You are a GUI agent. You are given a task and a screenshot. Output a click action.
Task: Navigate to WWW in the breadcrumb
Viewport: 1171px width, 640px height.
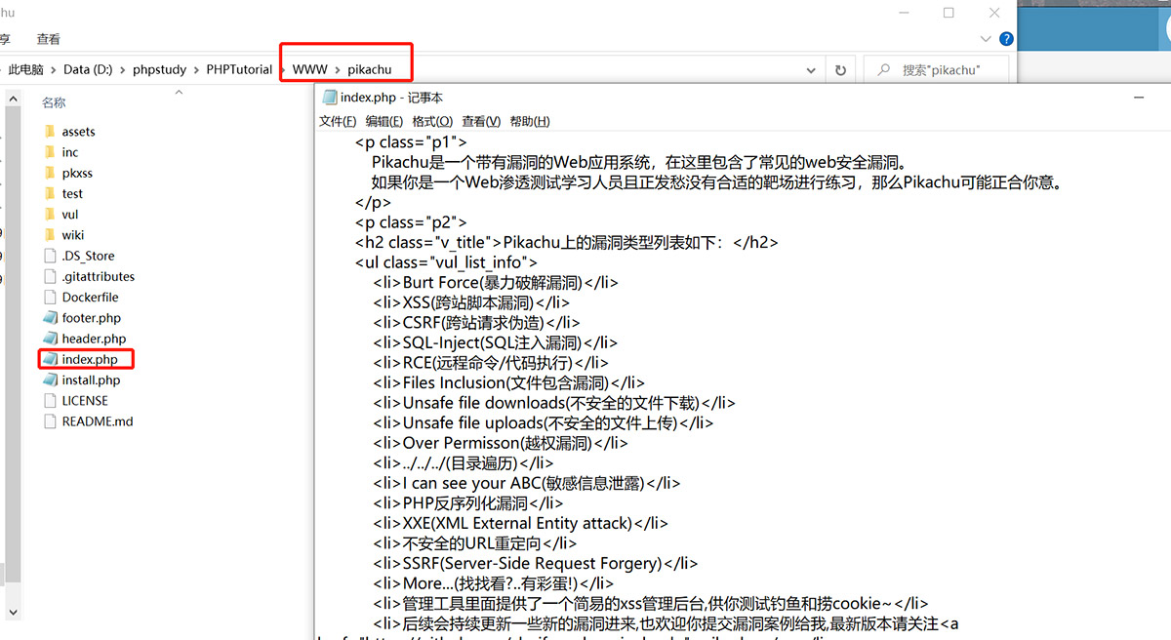click(x=310, y=70)
